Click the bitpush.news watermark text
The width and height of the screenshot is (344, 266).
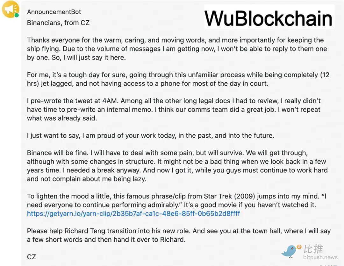tap(319, 257)
